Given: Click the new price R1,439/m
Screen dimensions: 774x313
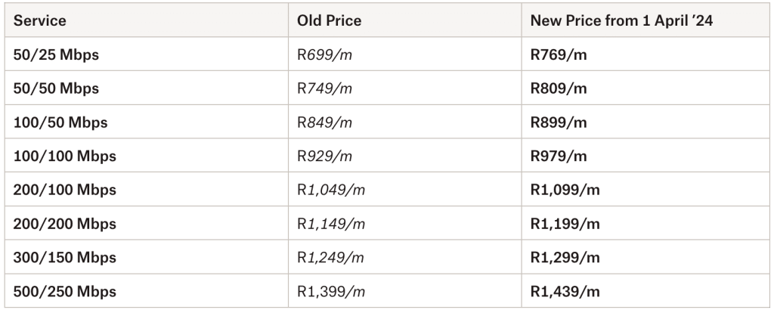Looking at the screenshot, I should (565, 292).
